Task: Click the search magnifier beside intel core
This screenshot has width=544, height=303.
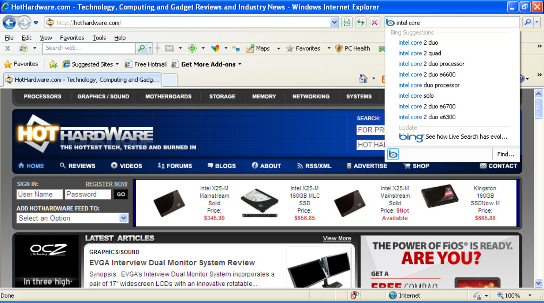Action: pyautogui.click(x=527, y=22)
